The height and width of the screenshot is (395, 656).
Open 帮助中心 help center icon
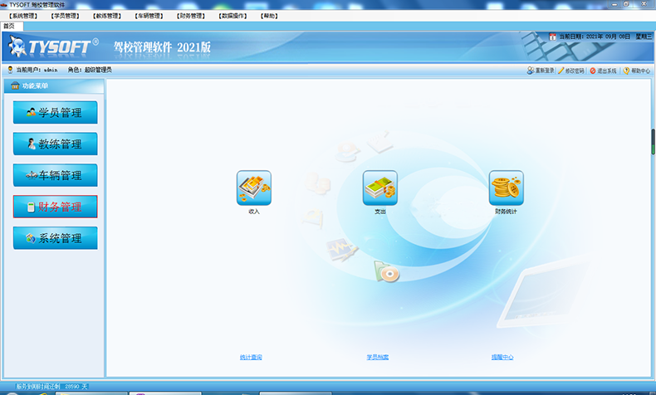626,71
